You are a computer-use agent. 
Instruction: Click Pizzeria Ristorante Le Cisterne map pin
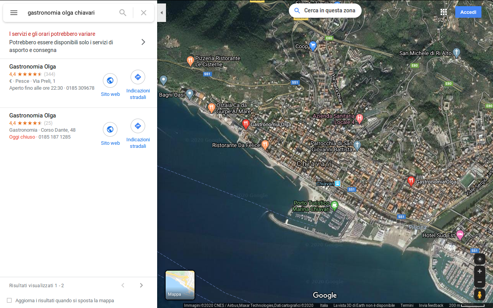pos(190,61)
